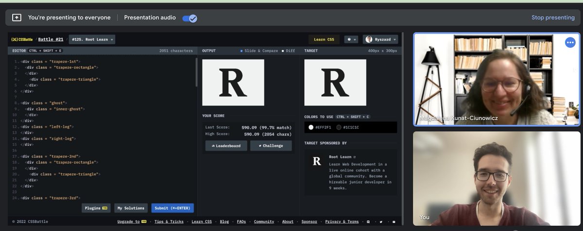Click the '2051 characters' count
The height and width of the screenshot is (231, 583).
[176, 50]
